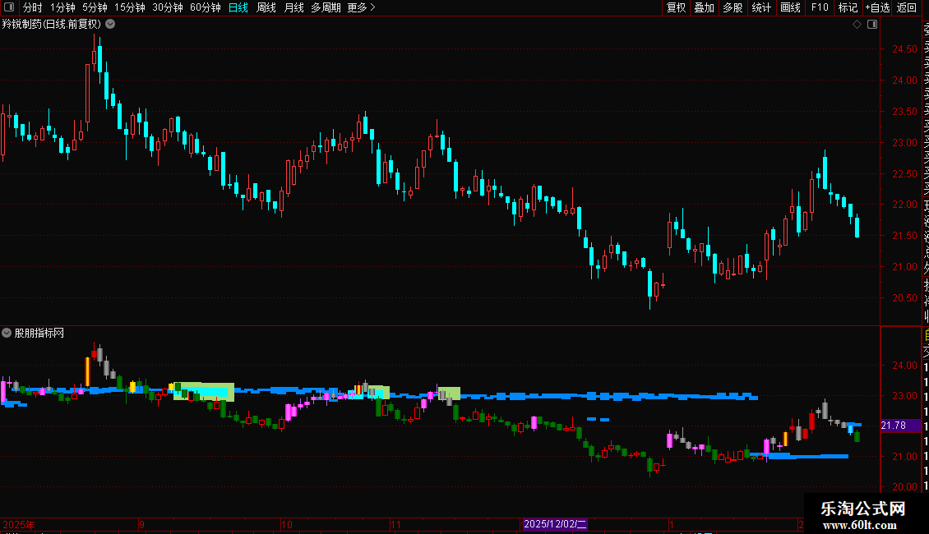Viewport: 929px width, 534px height.
Task: Open F10 company info
Action: [820, 7]
